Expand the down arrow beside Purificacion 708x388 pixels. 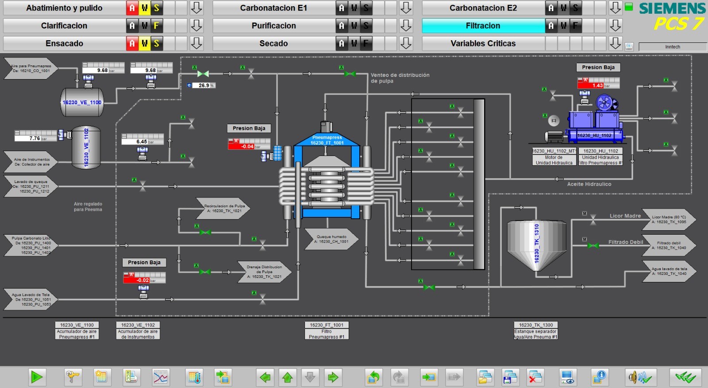(406, 26)
